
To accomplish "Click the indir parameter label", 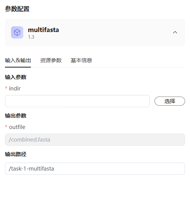I will click(x=15, y=89).
